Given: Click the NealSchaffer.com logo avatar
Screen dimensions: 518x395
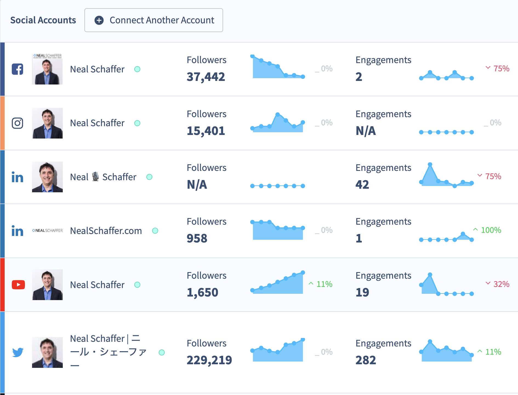Looking at the screenshot, I should (47, 231).
